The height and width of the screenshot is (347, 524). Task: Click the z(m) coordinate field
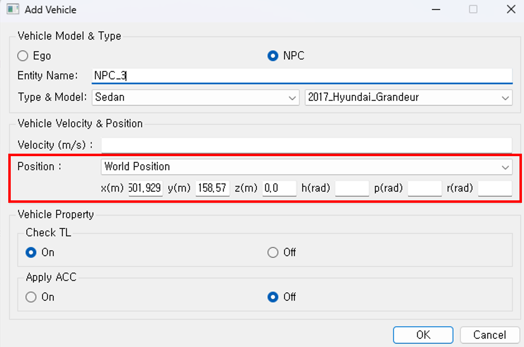click(279, 188)
